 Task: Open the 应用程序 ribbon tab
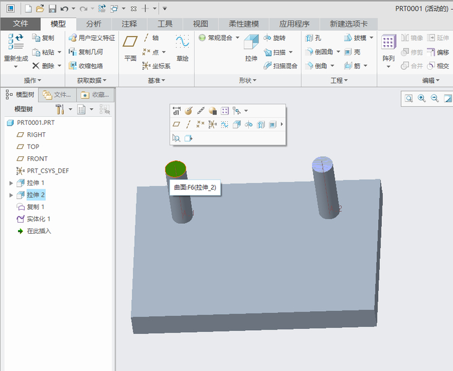(294, 23)
